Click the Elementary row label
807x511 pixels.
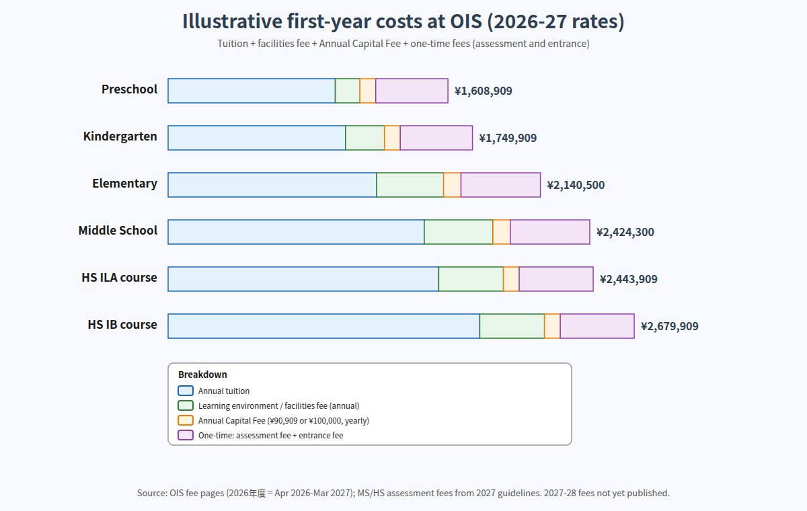pyautogui.click(x=124, y=184)
